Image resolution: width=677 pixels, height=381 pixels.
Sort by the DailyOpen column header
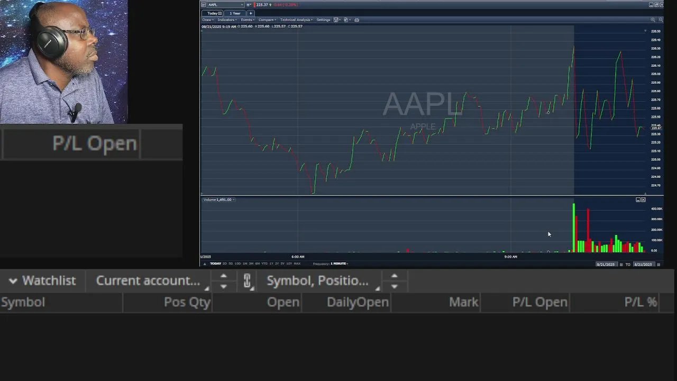(x=358, y=302)
